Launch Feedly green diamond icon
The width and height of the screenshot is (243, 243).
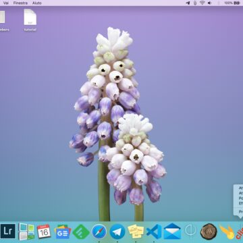[81, 232]
